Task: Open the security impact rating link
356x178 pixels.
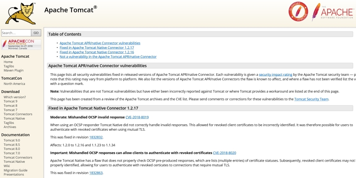Action: pyautogui.click(x=276, y=74)
